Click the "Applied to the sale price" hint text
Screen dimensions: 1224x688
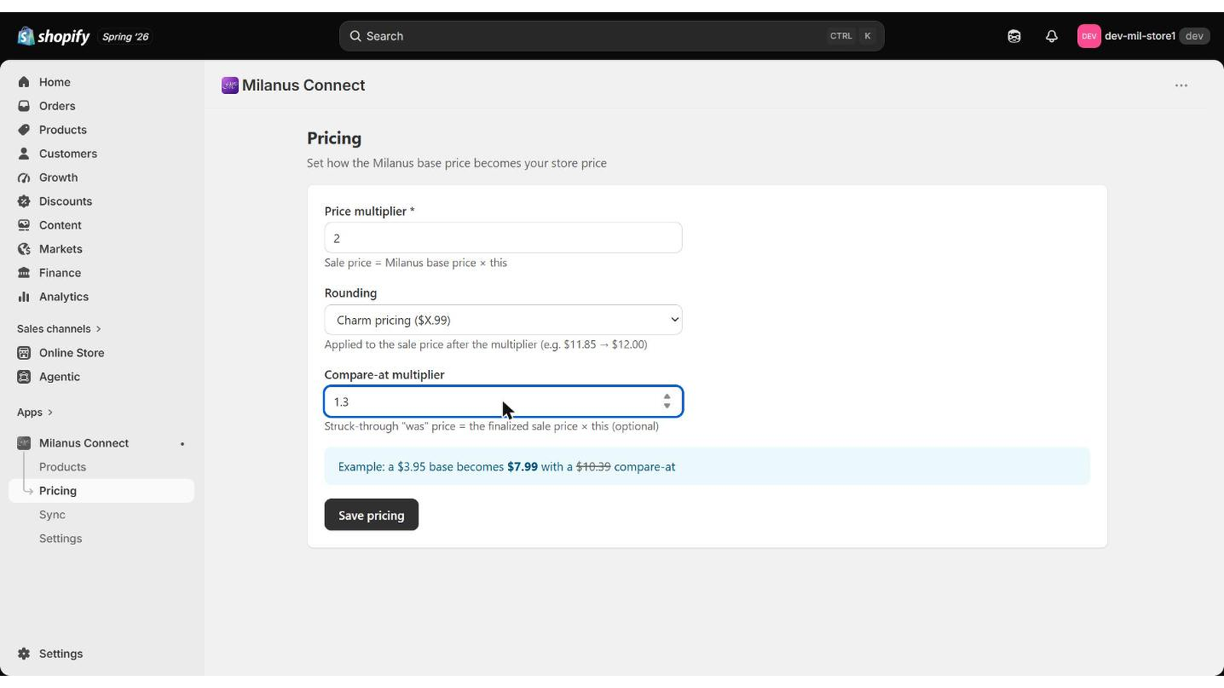pyautogui.click(x=486, y=344)
